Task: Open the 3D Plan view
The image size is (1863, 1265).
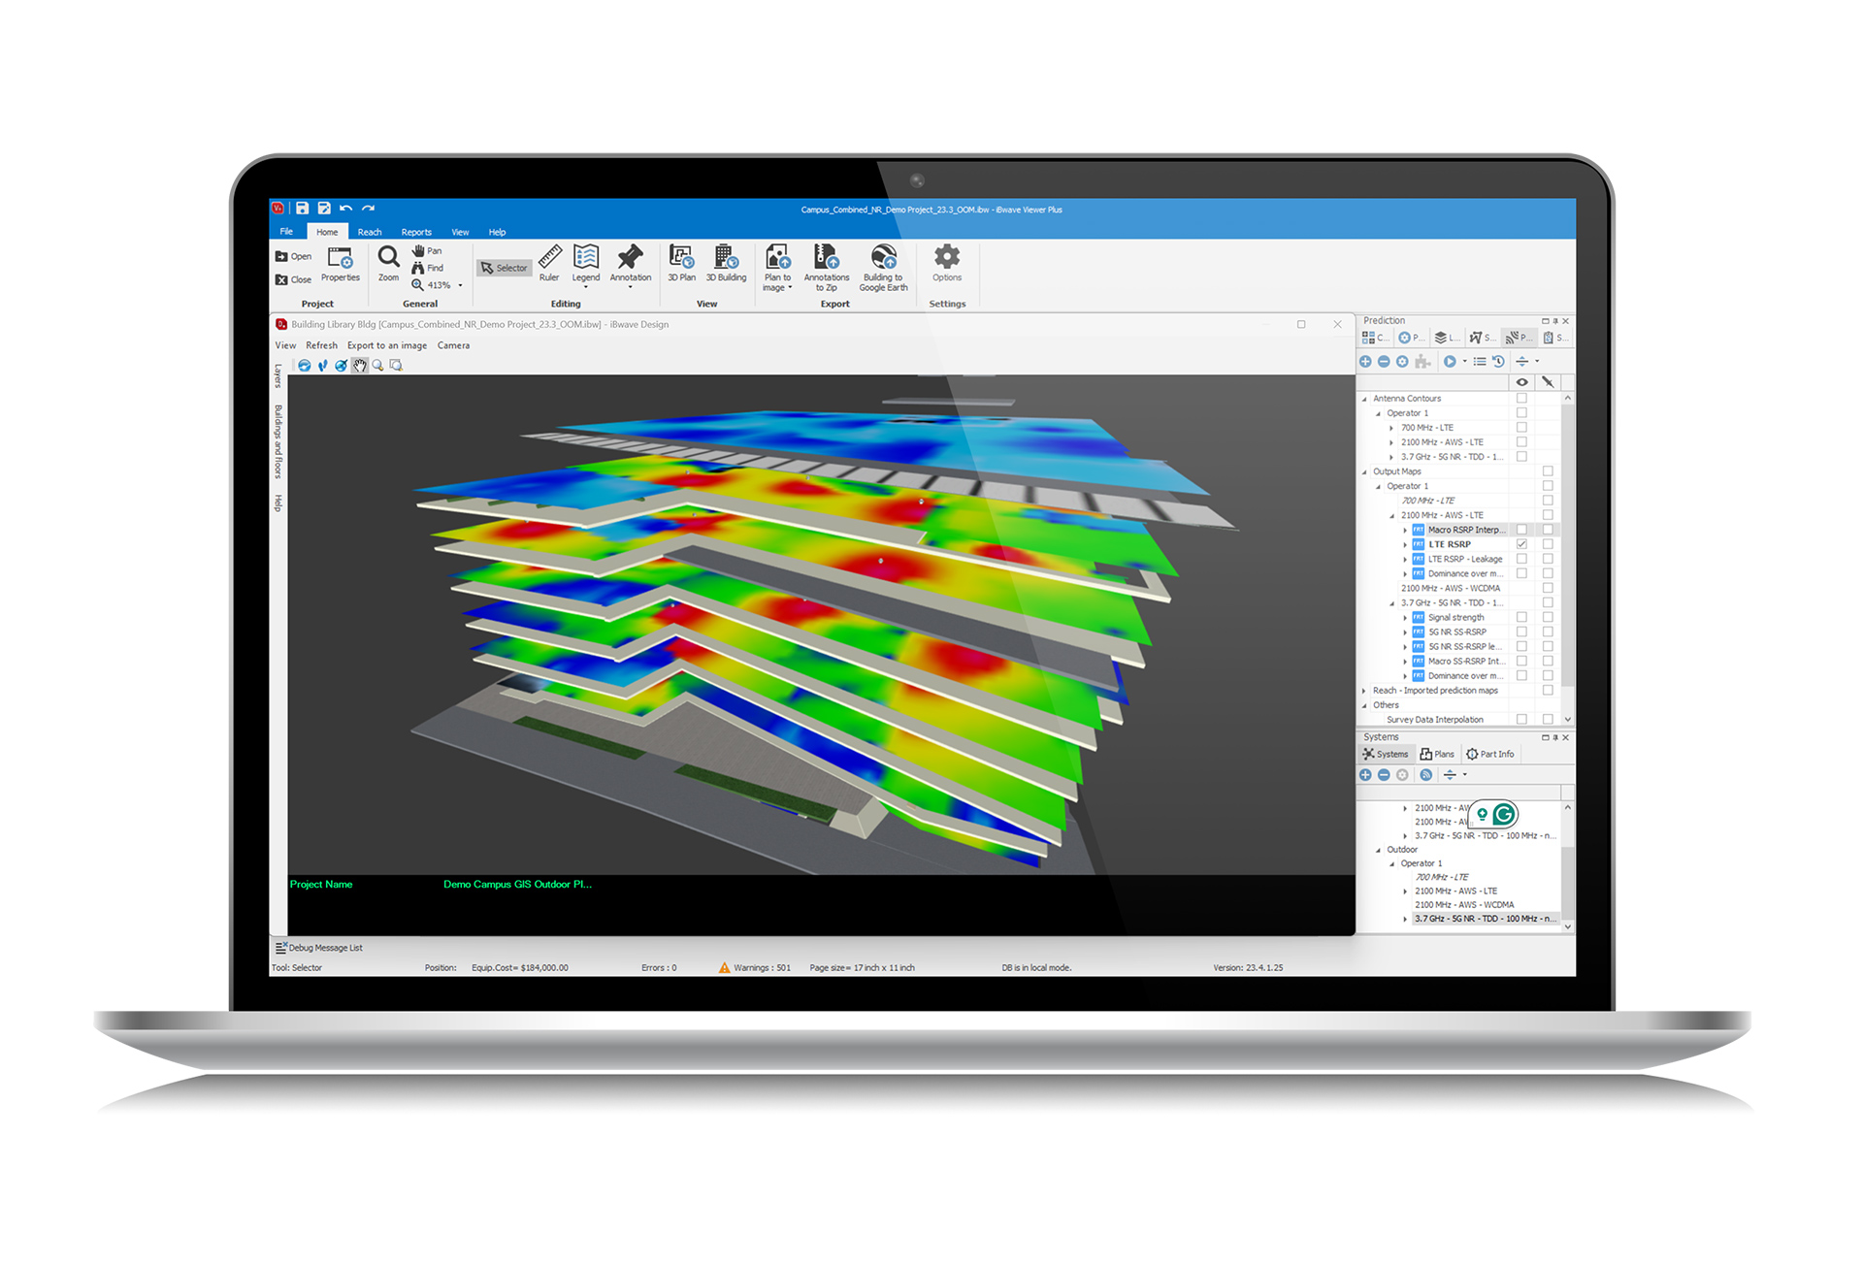Action: tap(681, 264)
